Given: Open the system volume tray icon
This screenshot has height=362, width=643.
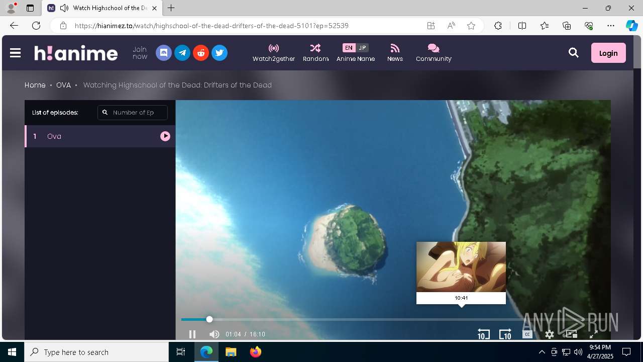Looking at the screenshot, I should click(x=578, y=352).
